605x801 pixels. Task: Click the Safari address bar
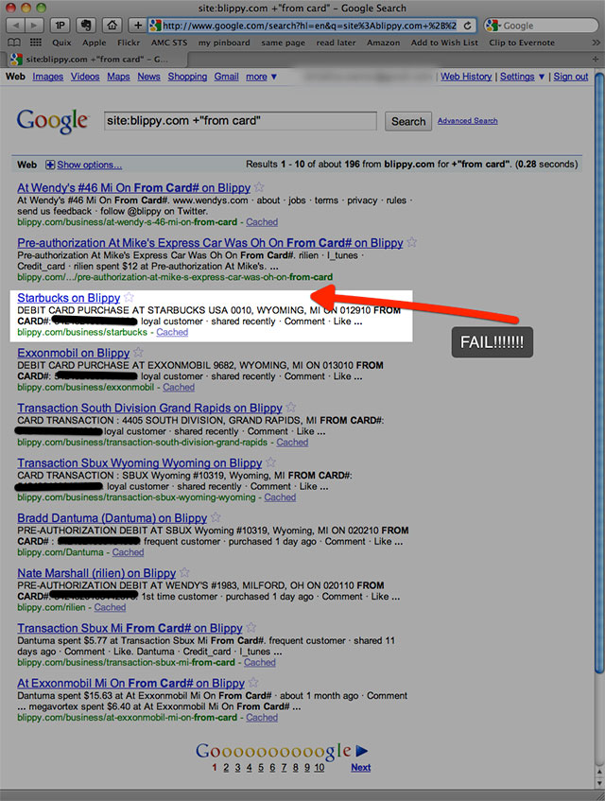(x=311, y=25)
